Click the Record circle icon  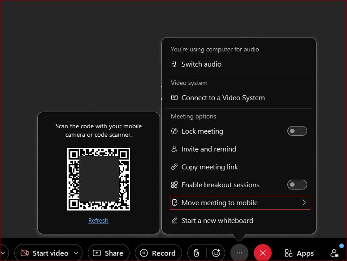click(x=144, y=253)
